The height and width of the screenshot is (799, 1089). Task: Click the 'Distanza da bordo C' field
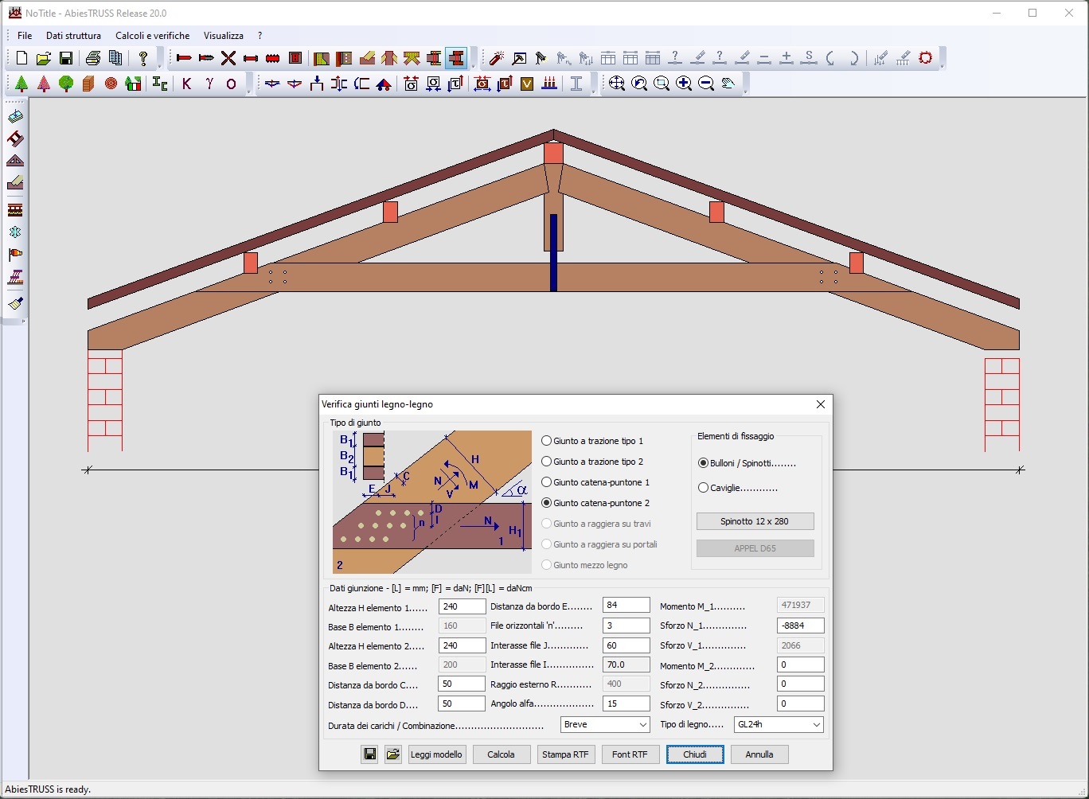(462, 684)
